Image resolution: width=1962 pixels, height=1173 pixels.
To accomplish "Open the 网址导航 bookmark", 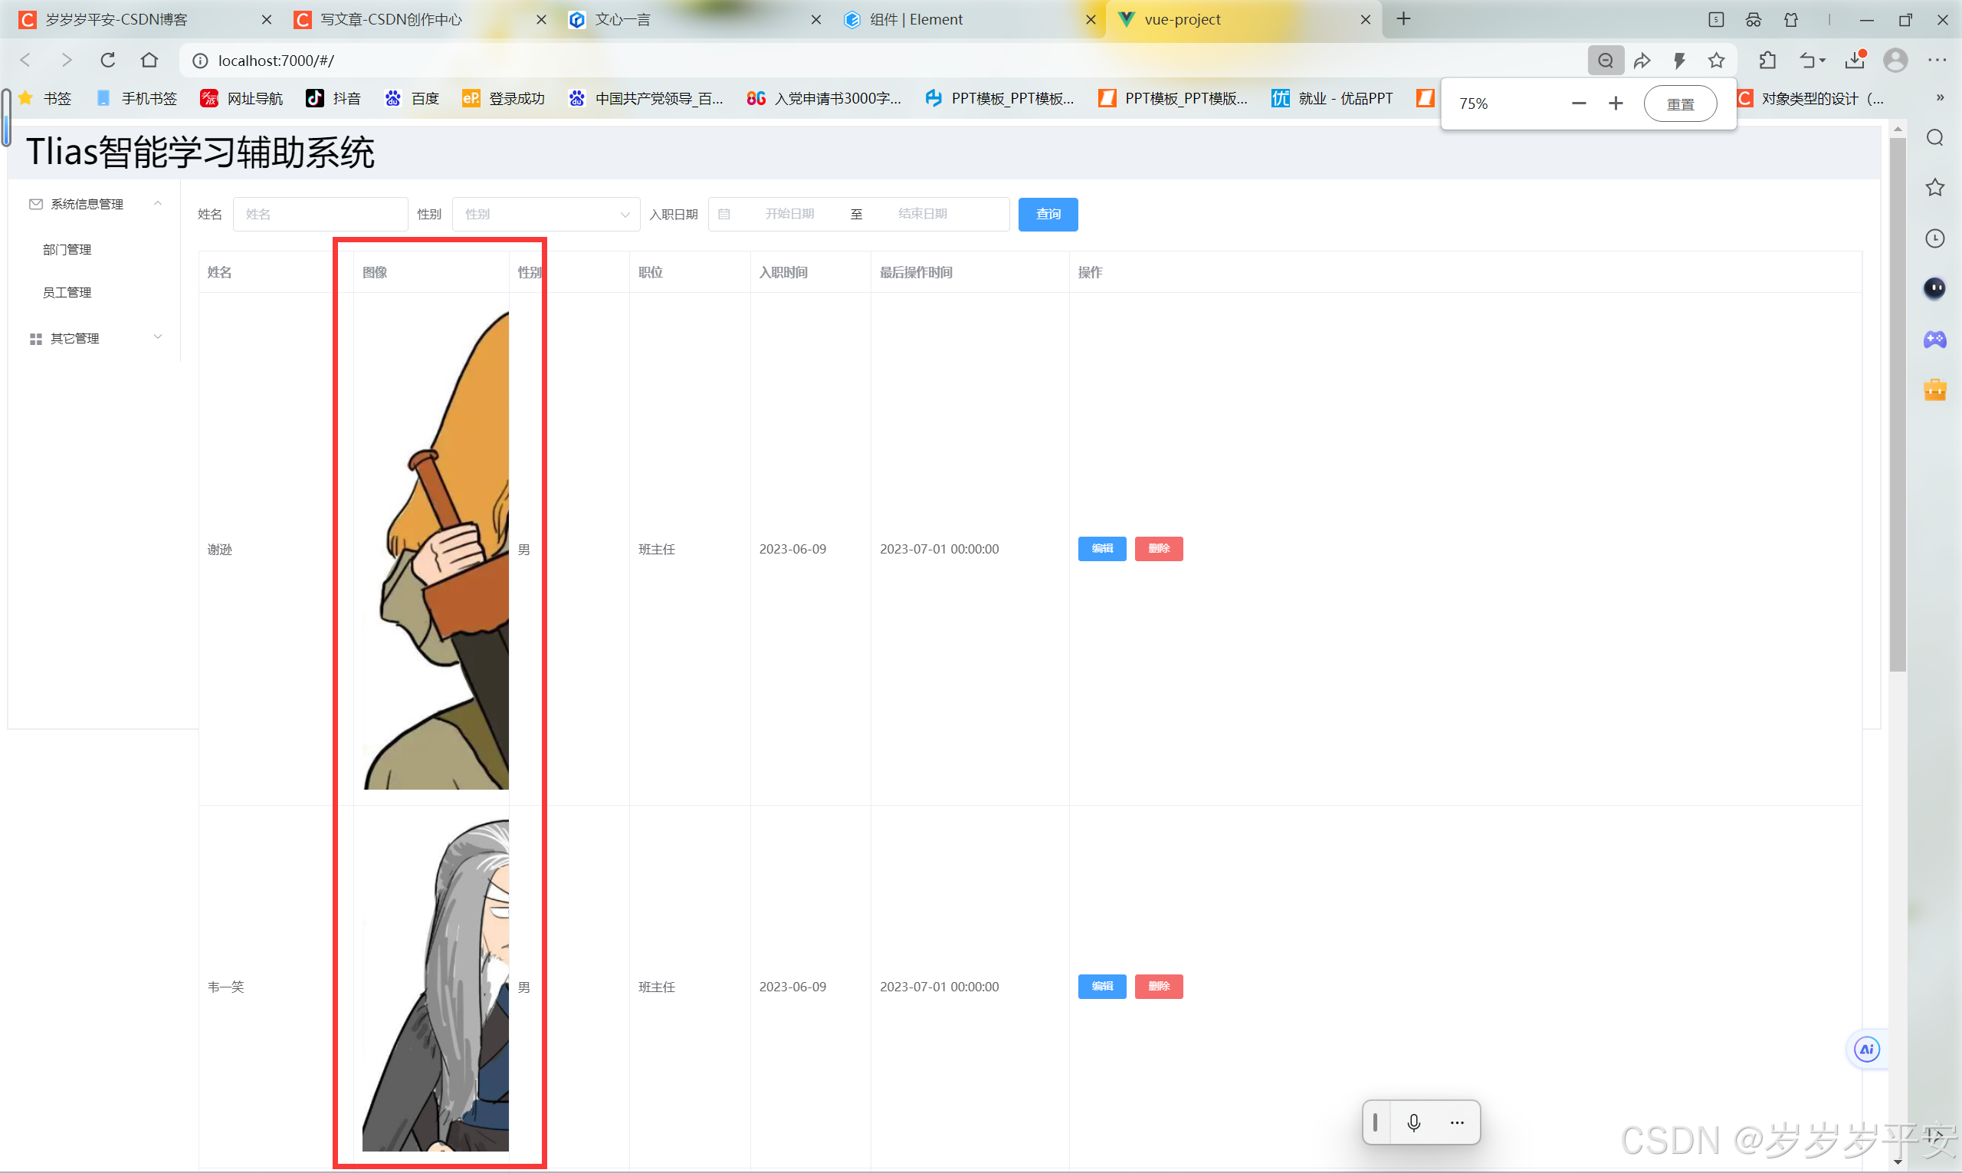I will click(241, 98).
